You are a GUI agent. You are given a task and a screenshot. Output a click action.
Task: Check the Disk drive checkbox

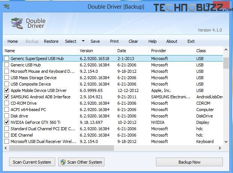[x=6, y=116]
